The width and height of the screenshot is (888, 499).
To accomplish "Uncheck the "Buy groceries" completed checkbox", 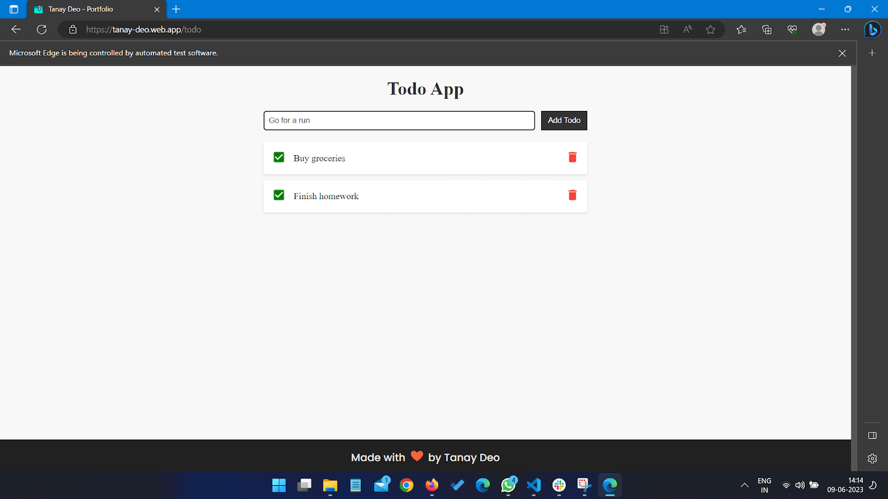I will (278, 157).
